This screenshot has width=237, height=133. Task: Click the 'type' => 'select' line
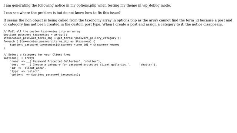[x=26, y=71]
